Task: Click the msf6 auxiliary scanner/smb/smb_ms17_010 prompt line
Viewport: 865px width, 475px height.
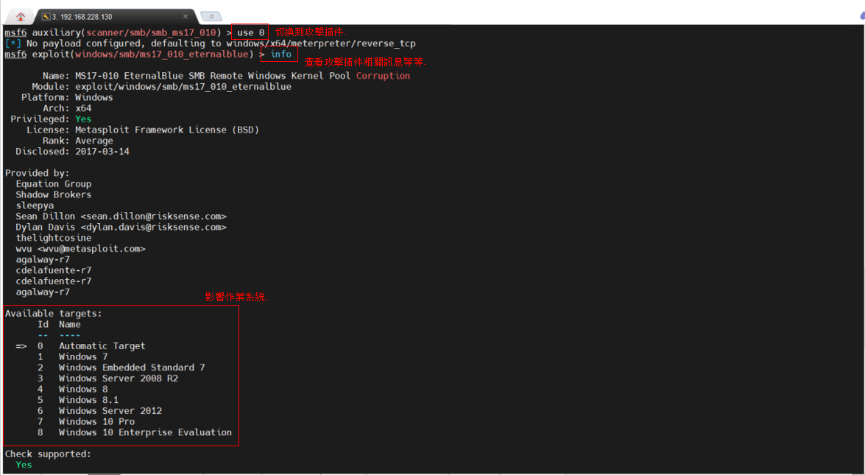Action: point(135,32)
